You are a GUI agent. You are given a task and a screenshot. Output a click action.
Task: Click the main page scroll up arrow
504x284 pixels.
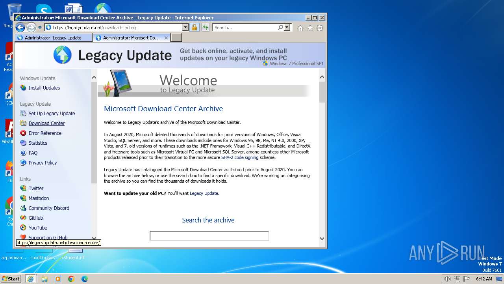pyautogui.click(x=322, y=77)
